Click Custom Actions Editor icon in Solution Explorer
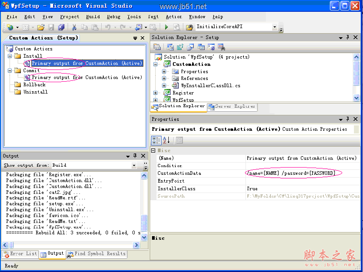This screenshot has width=363, height=272. coord(211,47)
